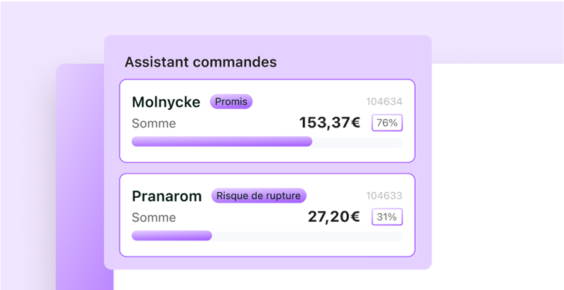Click the filled part of Molnycke's progress bar

click(x=221, y=142)
